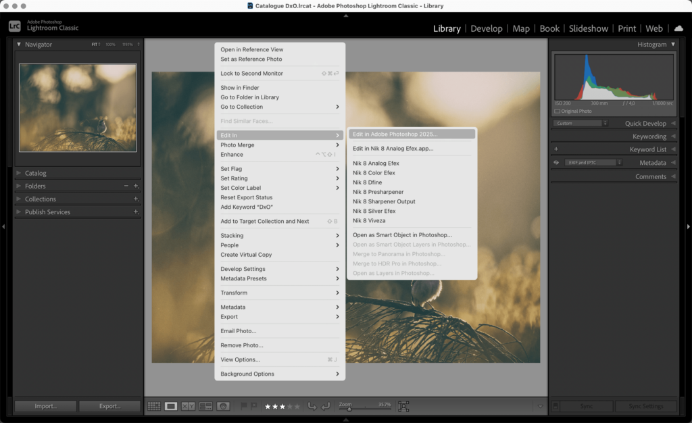Click the Import button
Image resolution: width=692 pixels, height=423 pixels.
point(45,406)
